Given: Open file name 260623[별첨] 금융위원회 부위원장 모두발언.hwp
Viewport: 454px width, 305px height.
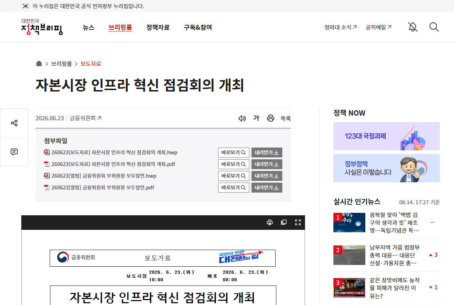Looking at the screenshot, I should click(x=104, y=176).
